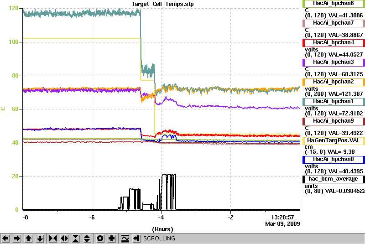Select the HacAi_hpchan3 purple legend entry
Viewport: 365px width, 244px height.
[x=334, y=62]
